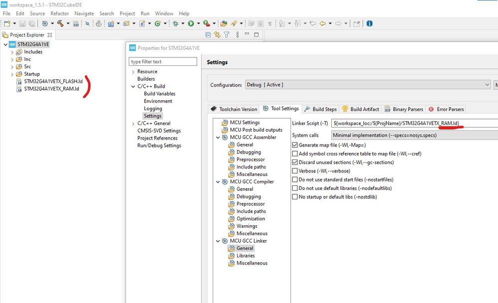Click the New wizard toolbar icon

pos(7,23)
